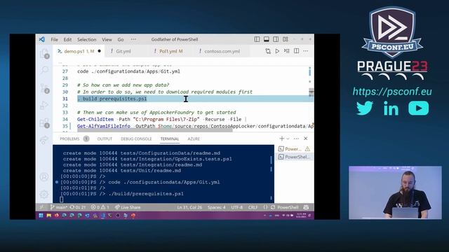Run the script with the play icon
Viewport: 449px width, 252px height.
277,51
